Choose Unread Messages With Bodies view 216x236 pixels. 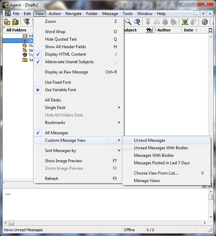click(166, 148)
